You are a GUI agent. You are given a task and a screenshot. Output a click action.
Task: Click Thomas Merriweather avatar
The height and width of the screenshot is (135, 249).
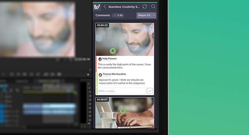point(100,75)
